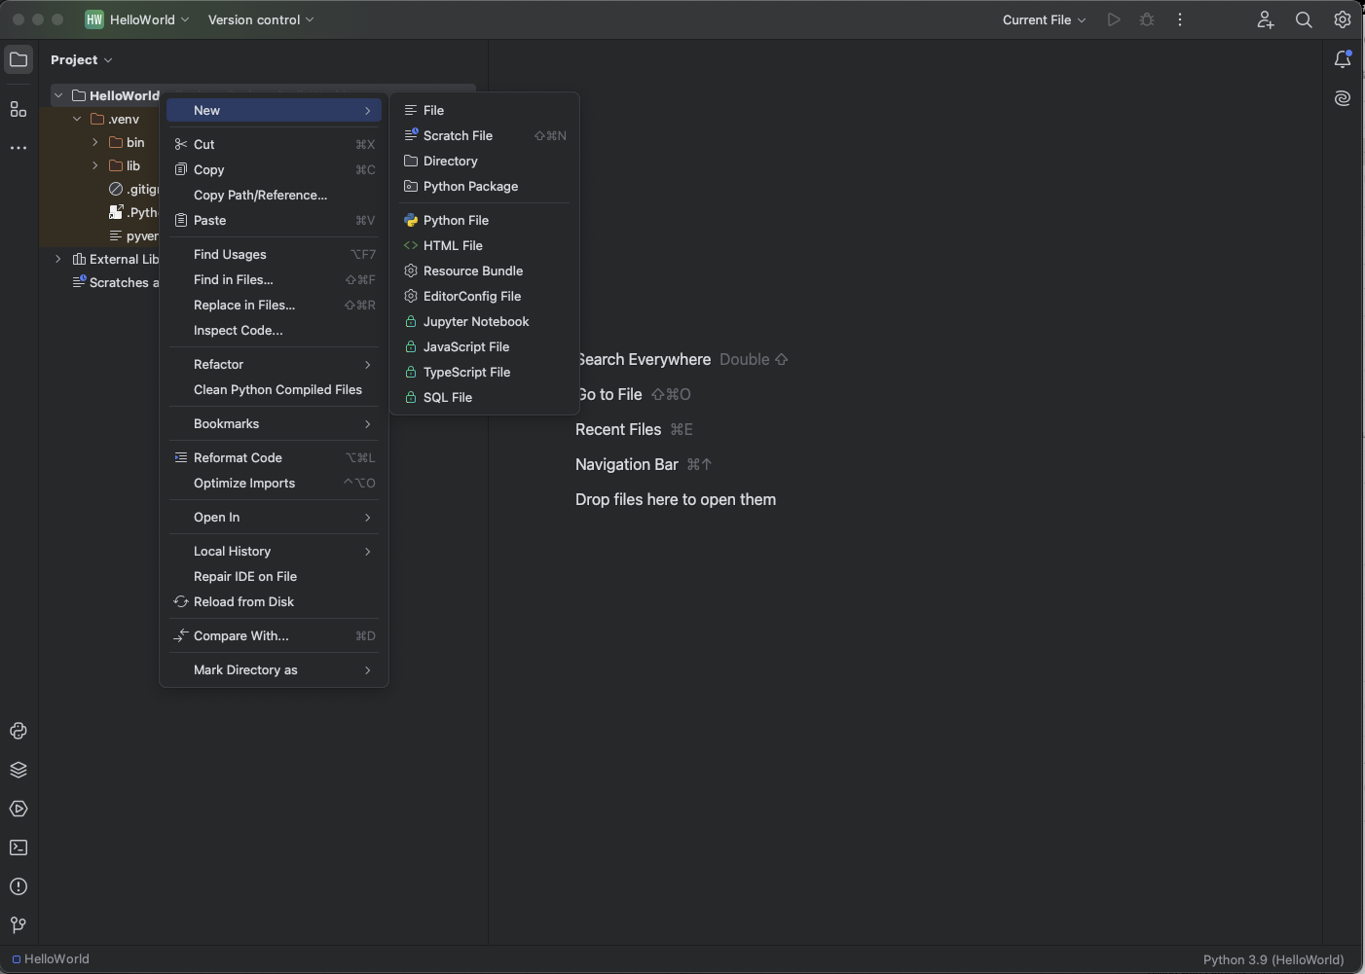Image resolution: width=1365 pixels, height=974 pixels.
Task: Open More Actions vertical dots menu
Action: [x=1180, y=19]
